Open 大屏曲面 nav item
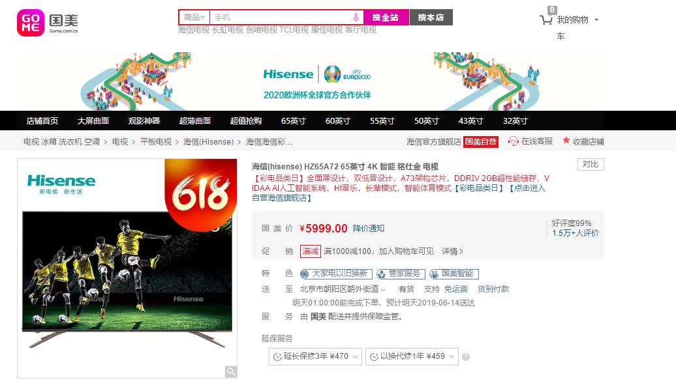Image resolution: width=676 pixels, height=383 pixels. (x=93, y=121)
